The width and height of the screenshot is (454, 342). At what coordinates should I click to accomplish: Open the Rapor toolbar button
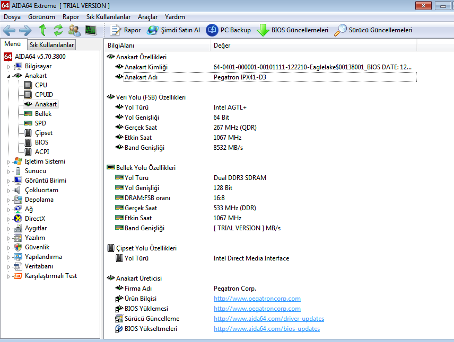pyautogui.click(x=126, y=30)
